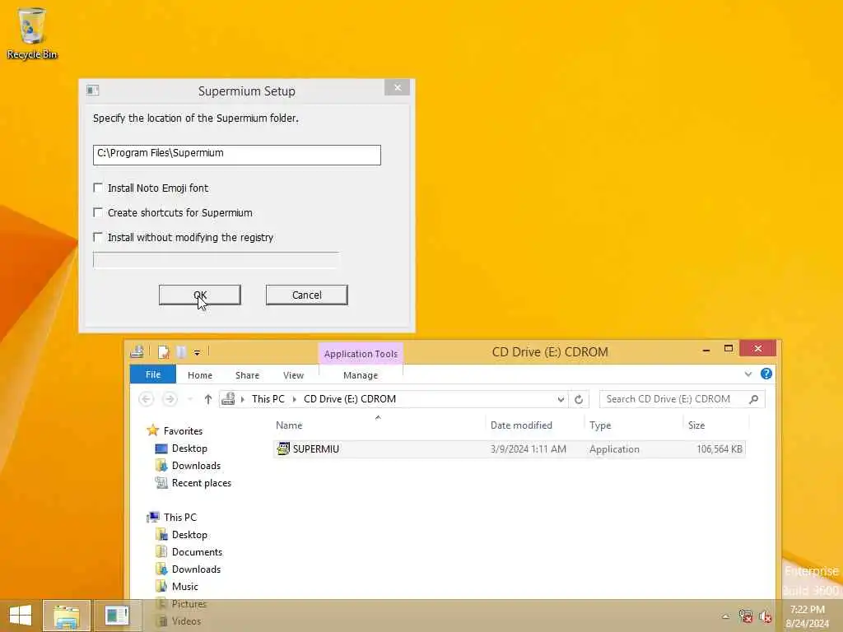Click the Application Tools contextual tab

click(x=361, y=354)
